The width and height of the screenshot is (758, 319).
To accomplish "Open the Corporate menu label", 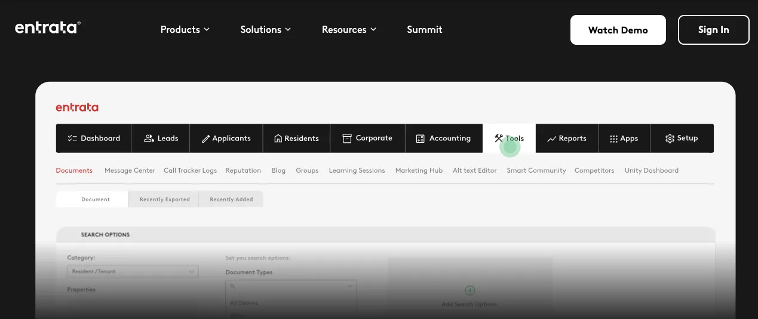I will click(x=374, y=138).
